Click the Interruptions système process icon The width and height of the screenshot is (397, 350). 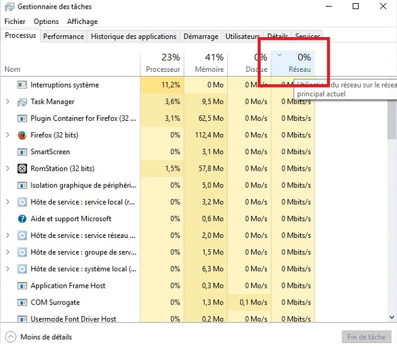coord(22,85)
